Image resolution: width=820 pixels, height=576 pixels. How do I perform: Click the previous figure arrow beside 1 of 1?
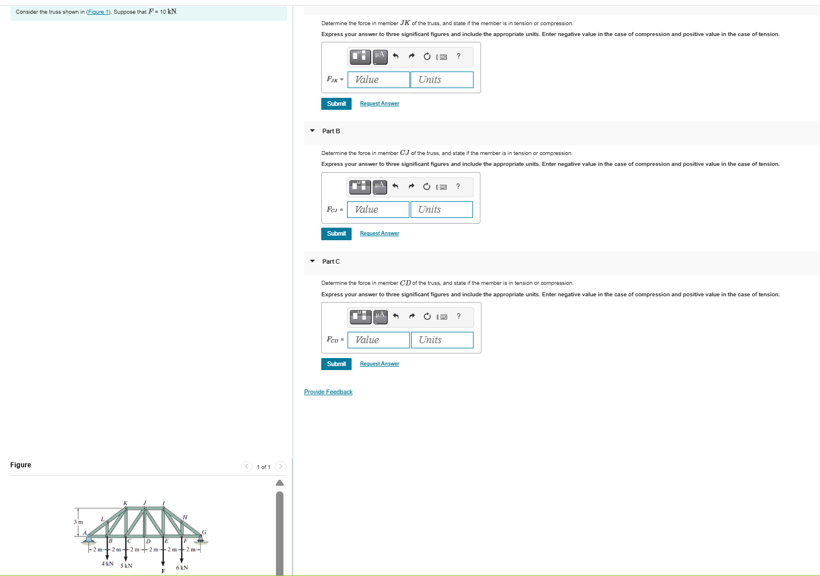coord(246,466)
